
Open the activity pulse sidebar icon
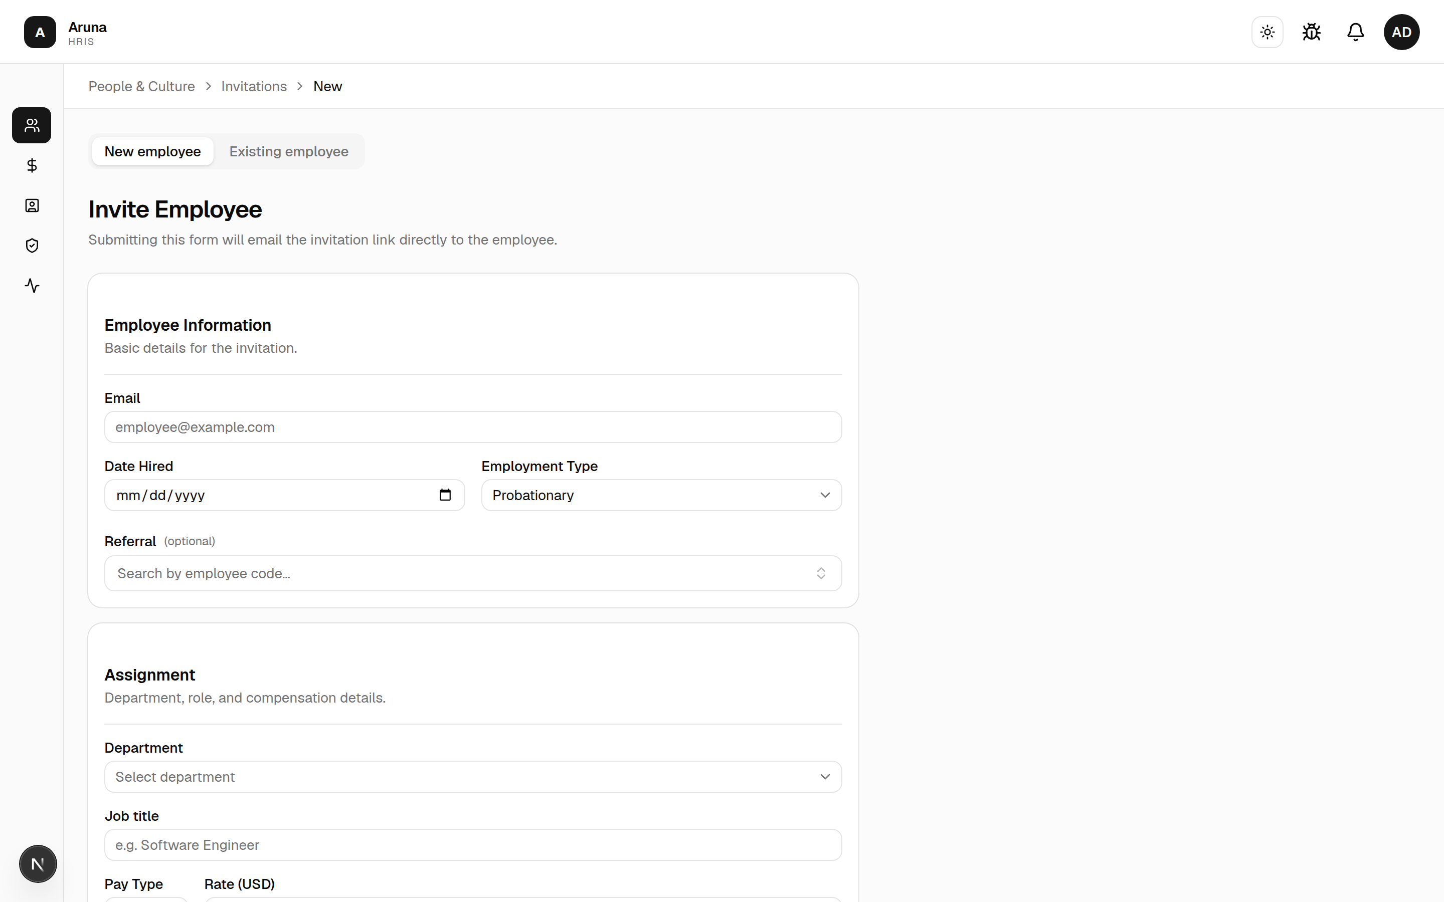tap(32, 286)
